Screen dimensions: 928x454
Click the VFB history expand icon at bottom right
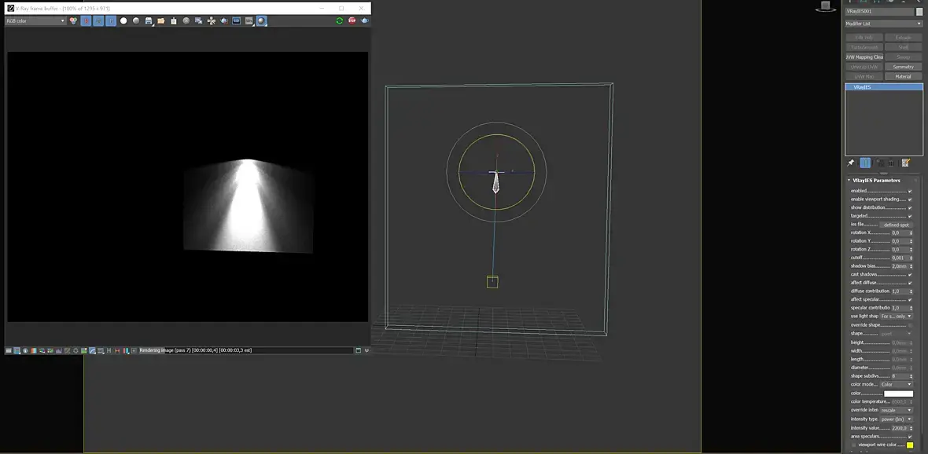[x=366, y=350]
